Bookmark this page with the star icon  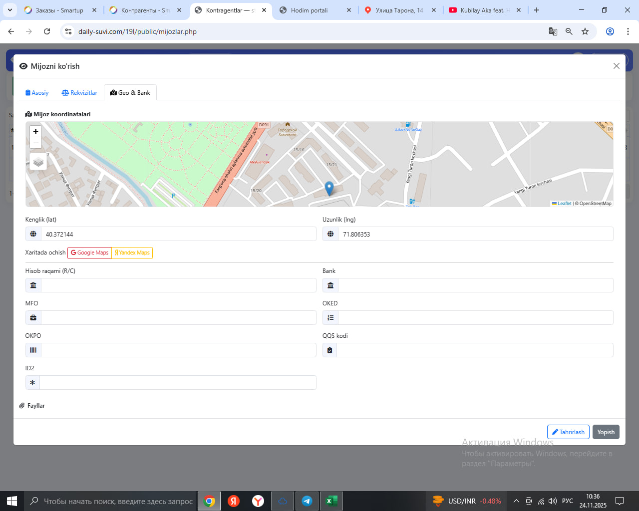coord(585,31)
